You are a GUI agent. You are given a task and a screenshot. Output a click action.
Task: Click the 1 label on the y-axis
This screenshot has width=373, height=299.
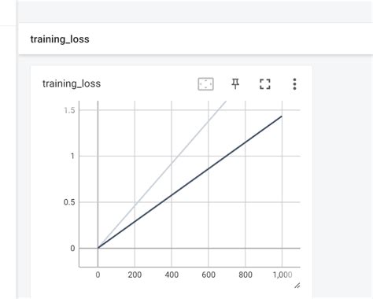point(72,157)
